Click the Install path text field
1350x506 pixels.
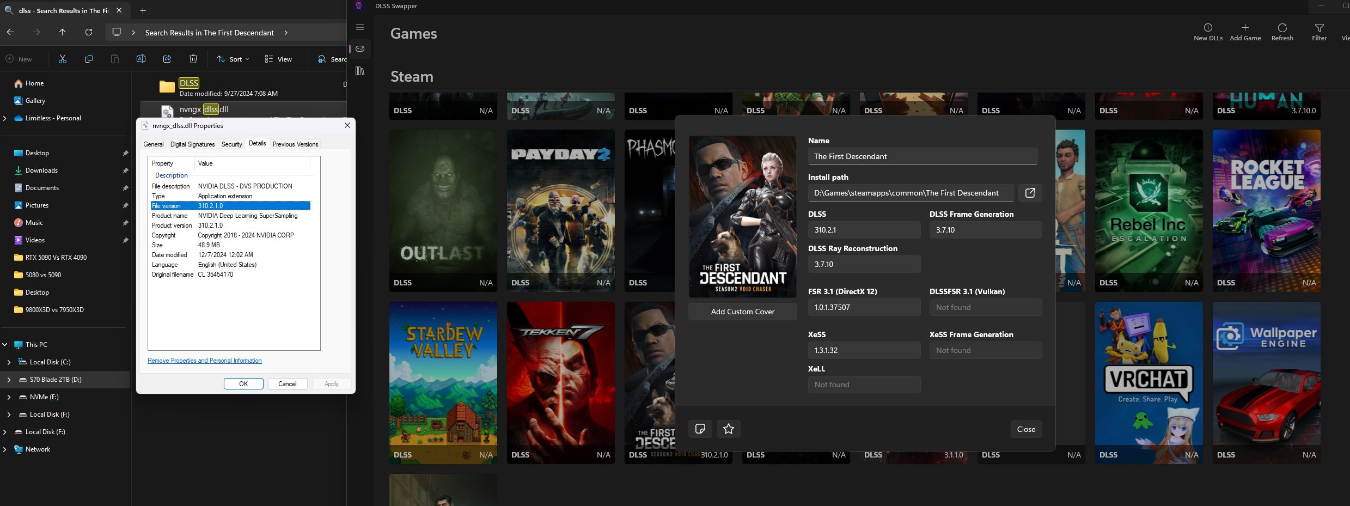(911, 193)
